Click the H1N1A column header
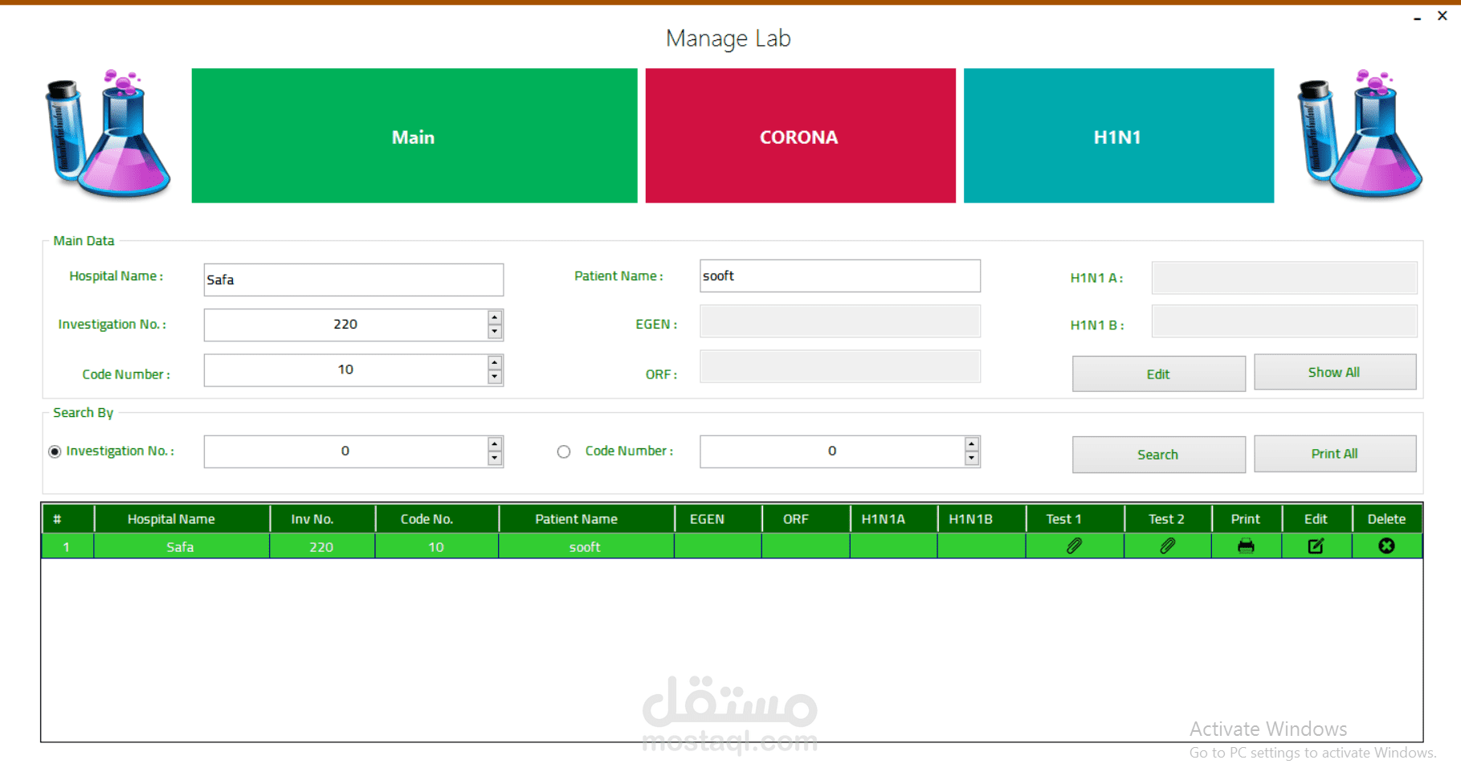The image size is (1461, 772). 893,519
